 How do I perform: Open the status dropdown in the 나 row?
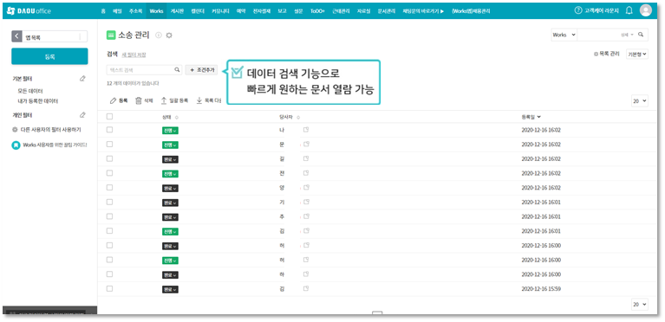coord(170,131)
